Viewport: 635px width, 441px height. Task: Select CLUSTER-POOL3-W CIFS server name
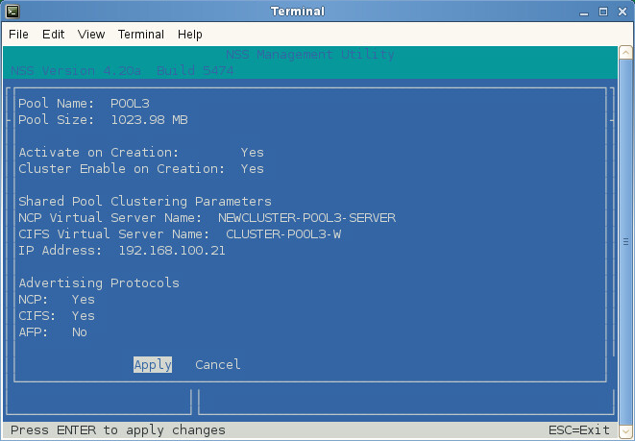point(283,234)
